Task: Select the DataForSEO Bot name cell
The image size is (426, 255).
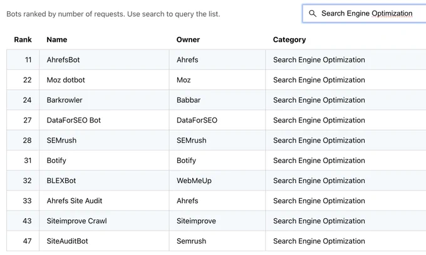Action: tap(104, 120)
